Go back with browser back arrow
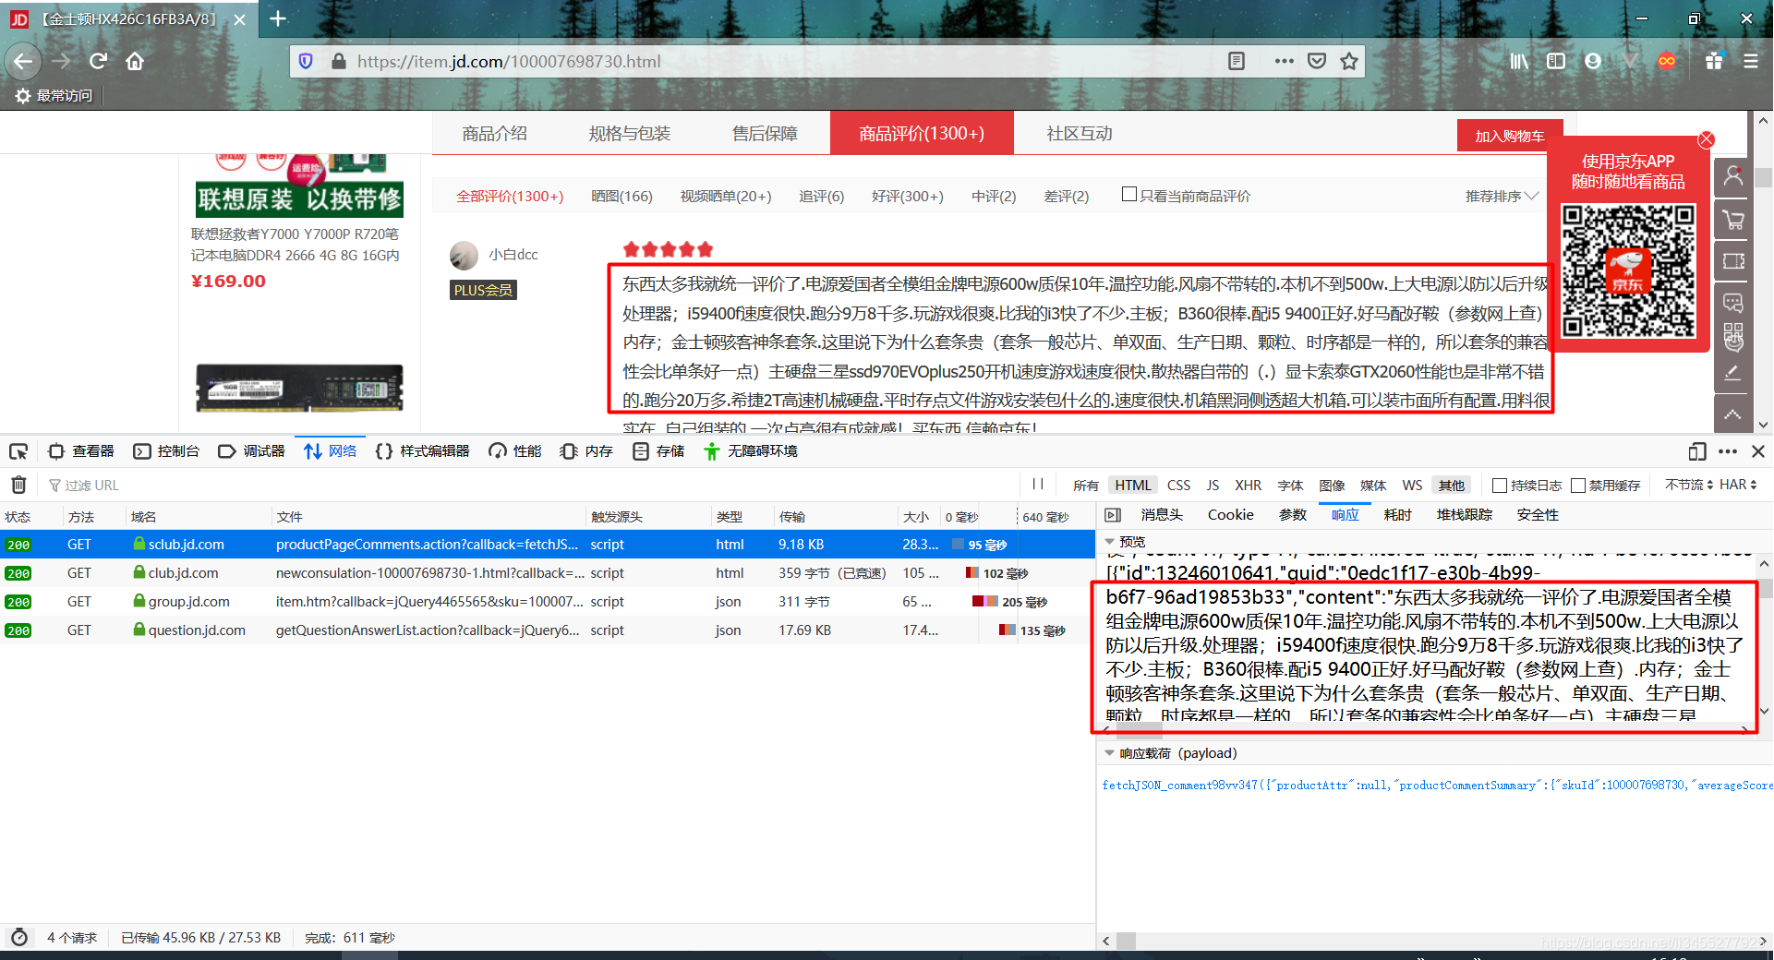This screenshot has height=960, width=1774. [x=23, y=61]
